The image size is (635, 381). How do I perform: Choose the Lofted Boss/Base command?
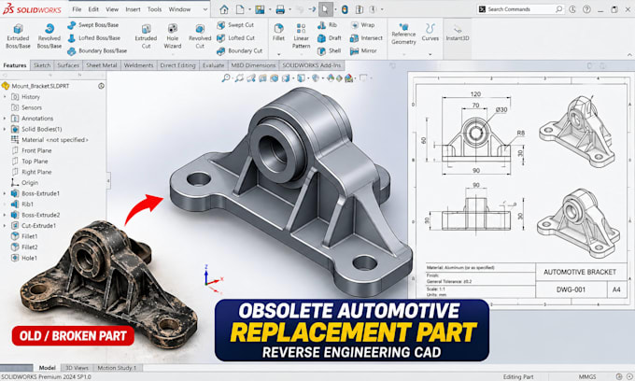click(94, 38)
